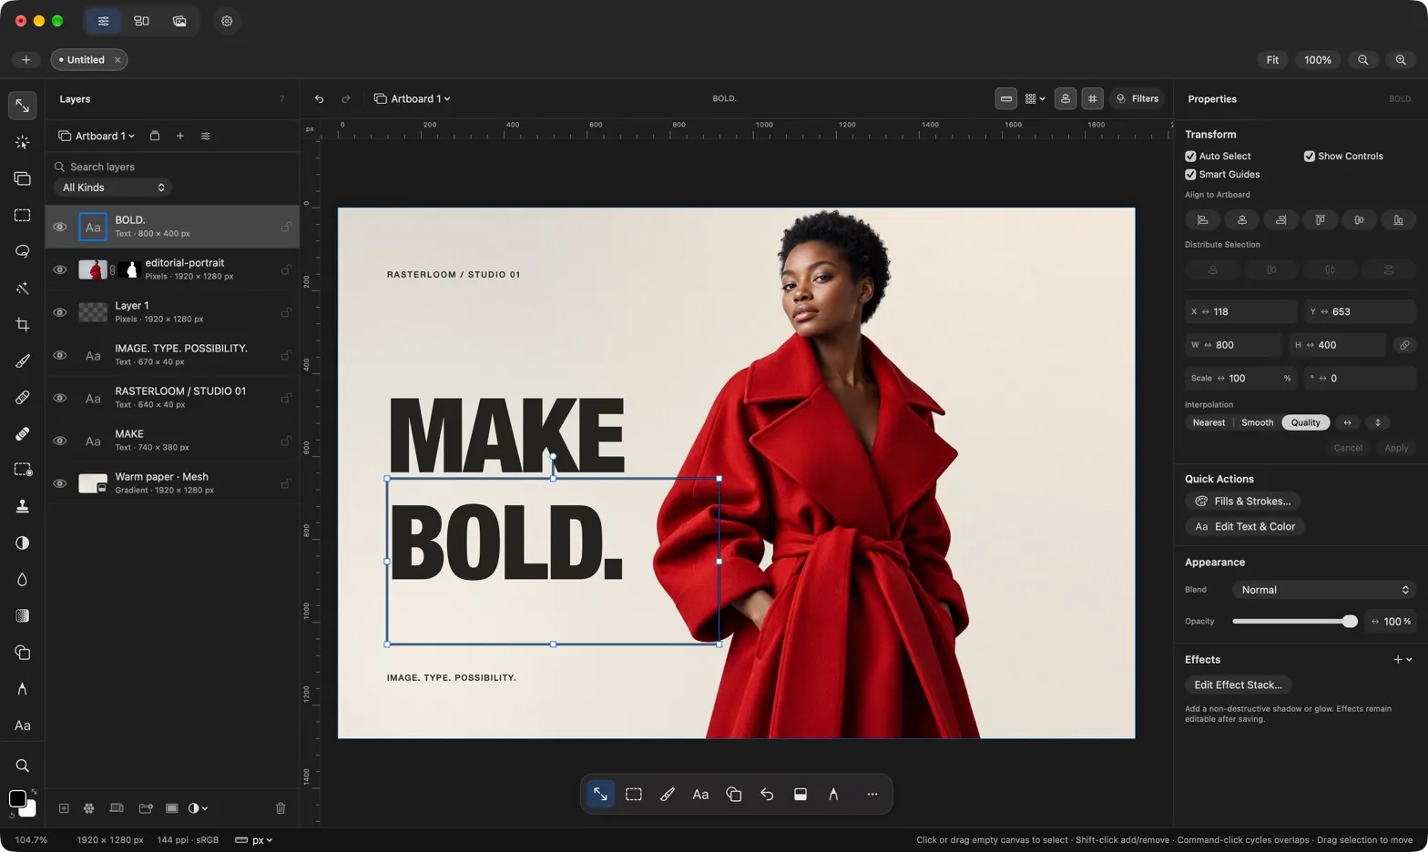1428x852 pixels.
Task: Open Edit Effect Stack...
Action: click(1238, 685)
